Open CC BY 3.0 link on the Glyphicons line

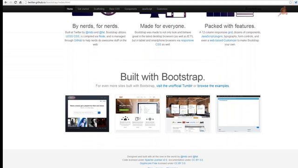(180, 163)
